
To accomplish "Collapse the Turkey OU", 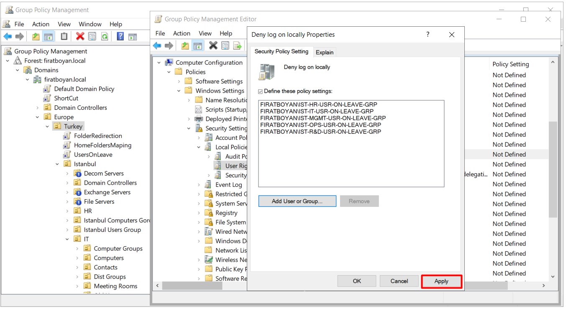I will click(47, 127).
